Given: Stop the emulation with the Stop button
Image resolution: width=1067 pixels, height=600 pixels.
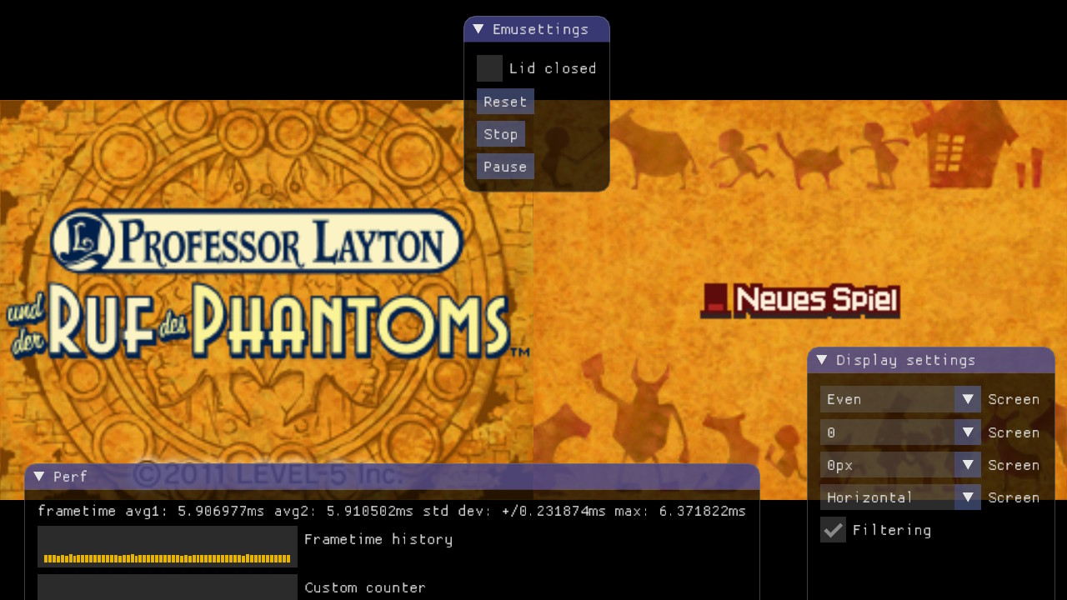Looking at the screenshot, I should [501, 134].
